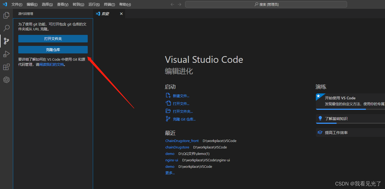Screen dimensions: 385x189
Task: Click the star badge on 开始使用 VS Code
Action: click(319, 96)
